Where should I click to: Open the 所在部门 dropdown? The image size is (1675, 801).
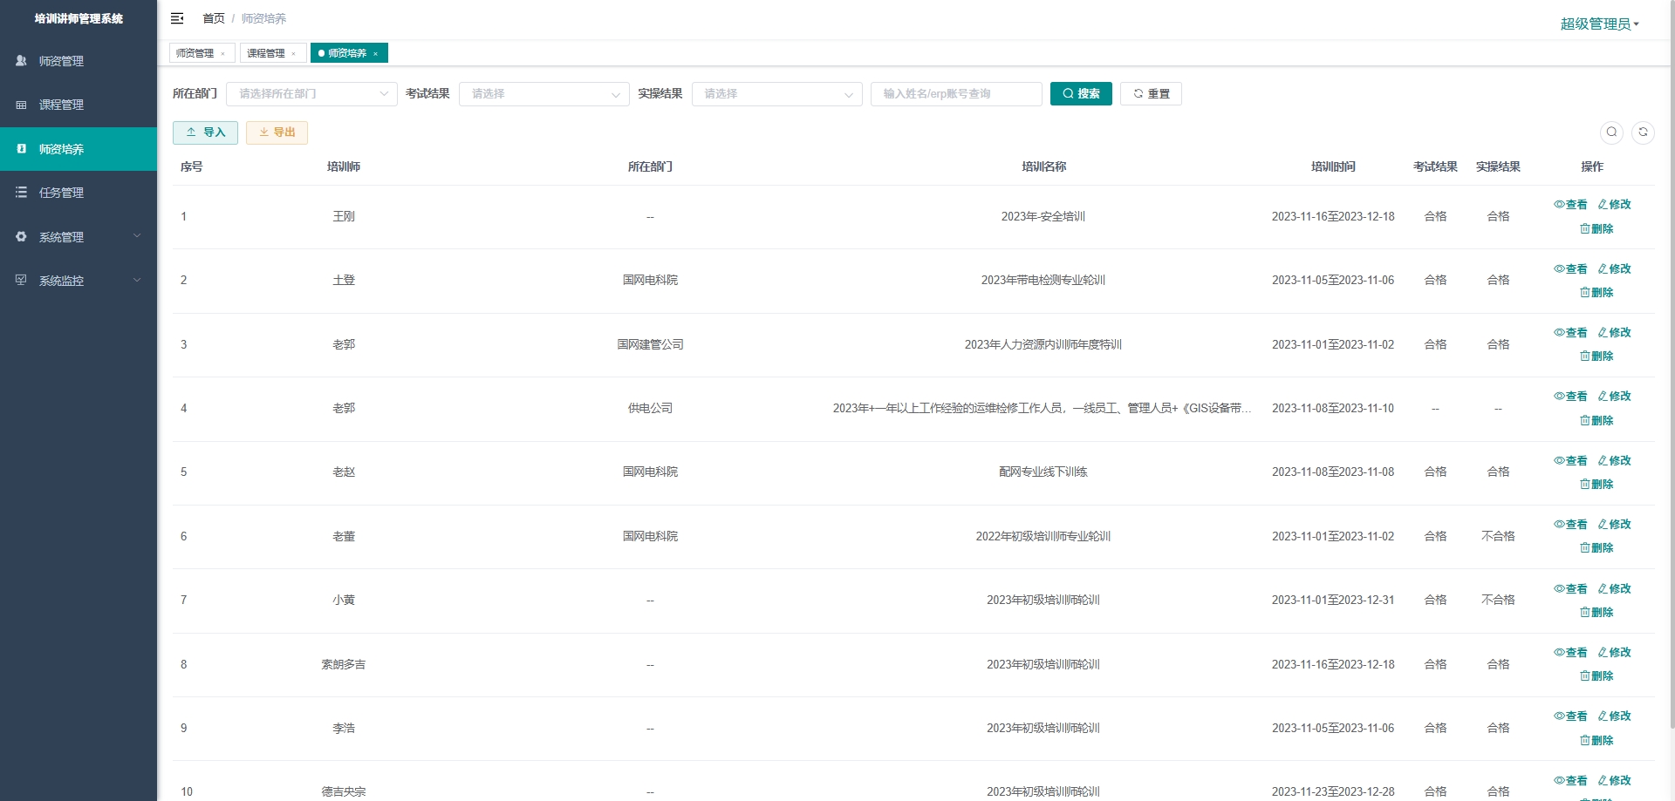[311, 94]
